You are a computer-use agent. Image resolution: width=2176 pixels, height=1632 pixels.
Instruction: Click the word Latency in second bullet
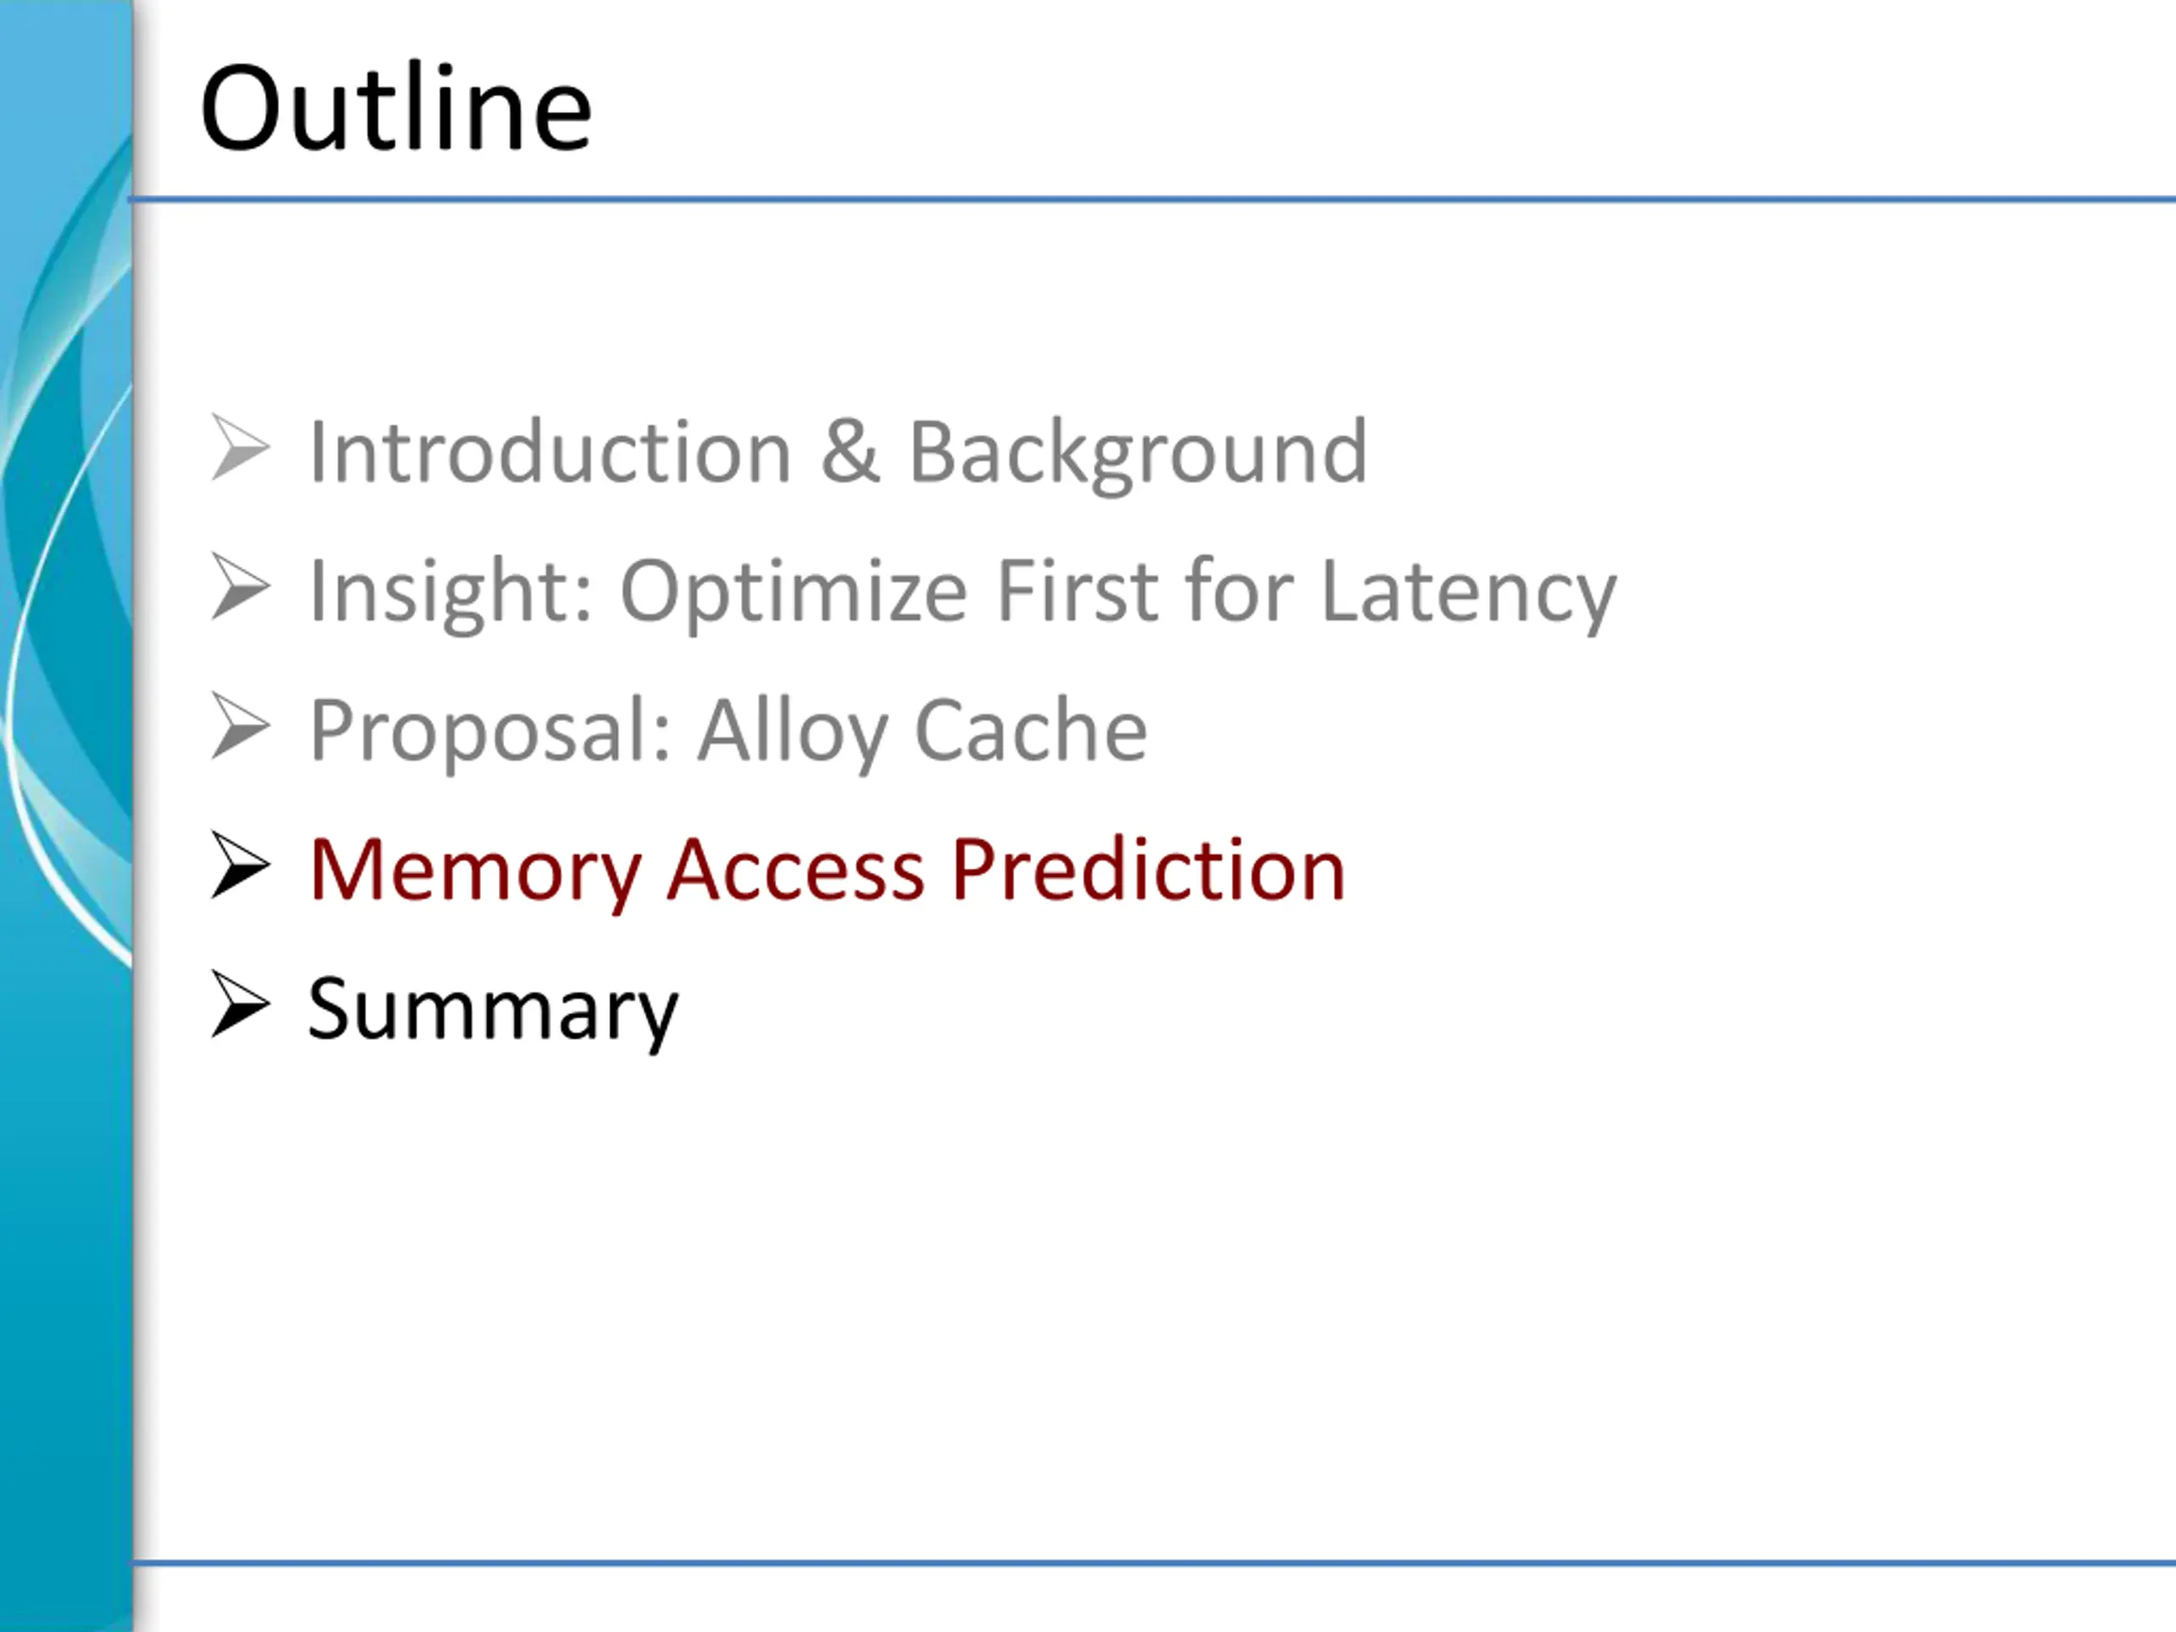pos(1469,592)
